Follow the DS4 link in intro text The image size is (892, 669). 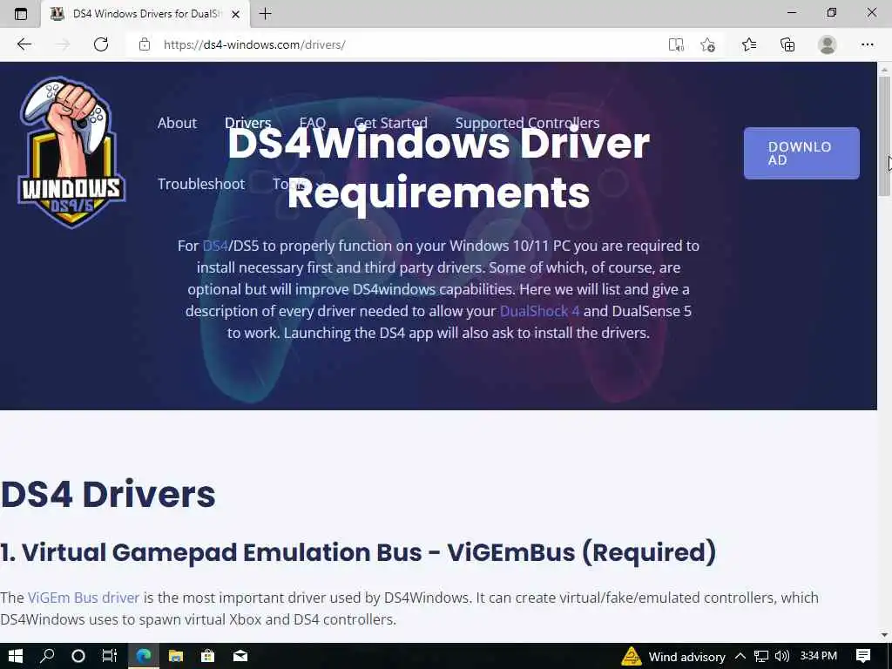point(215,246)
